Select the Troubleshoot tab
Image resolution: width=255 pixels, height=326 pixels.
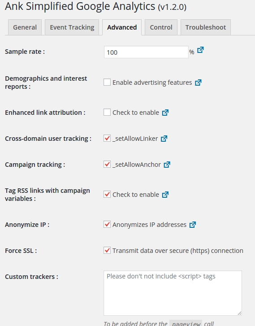pyautogui.click(x=206, y=27)
